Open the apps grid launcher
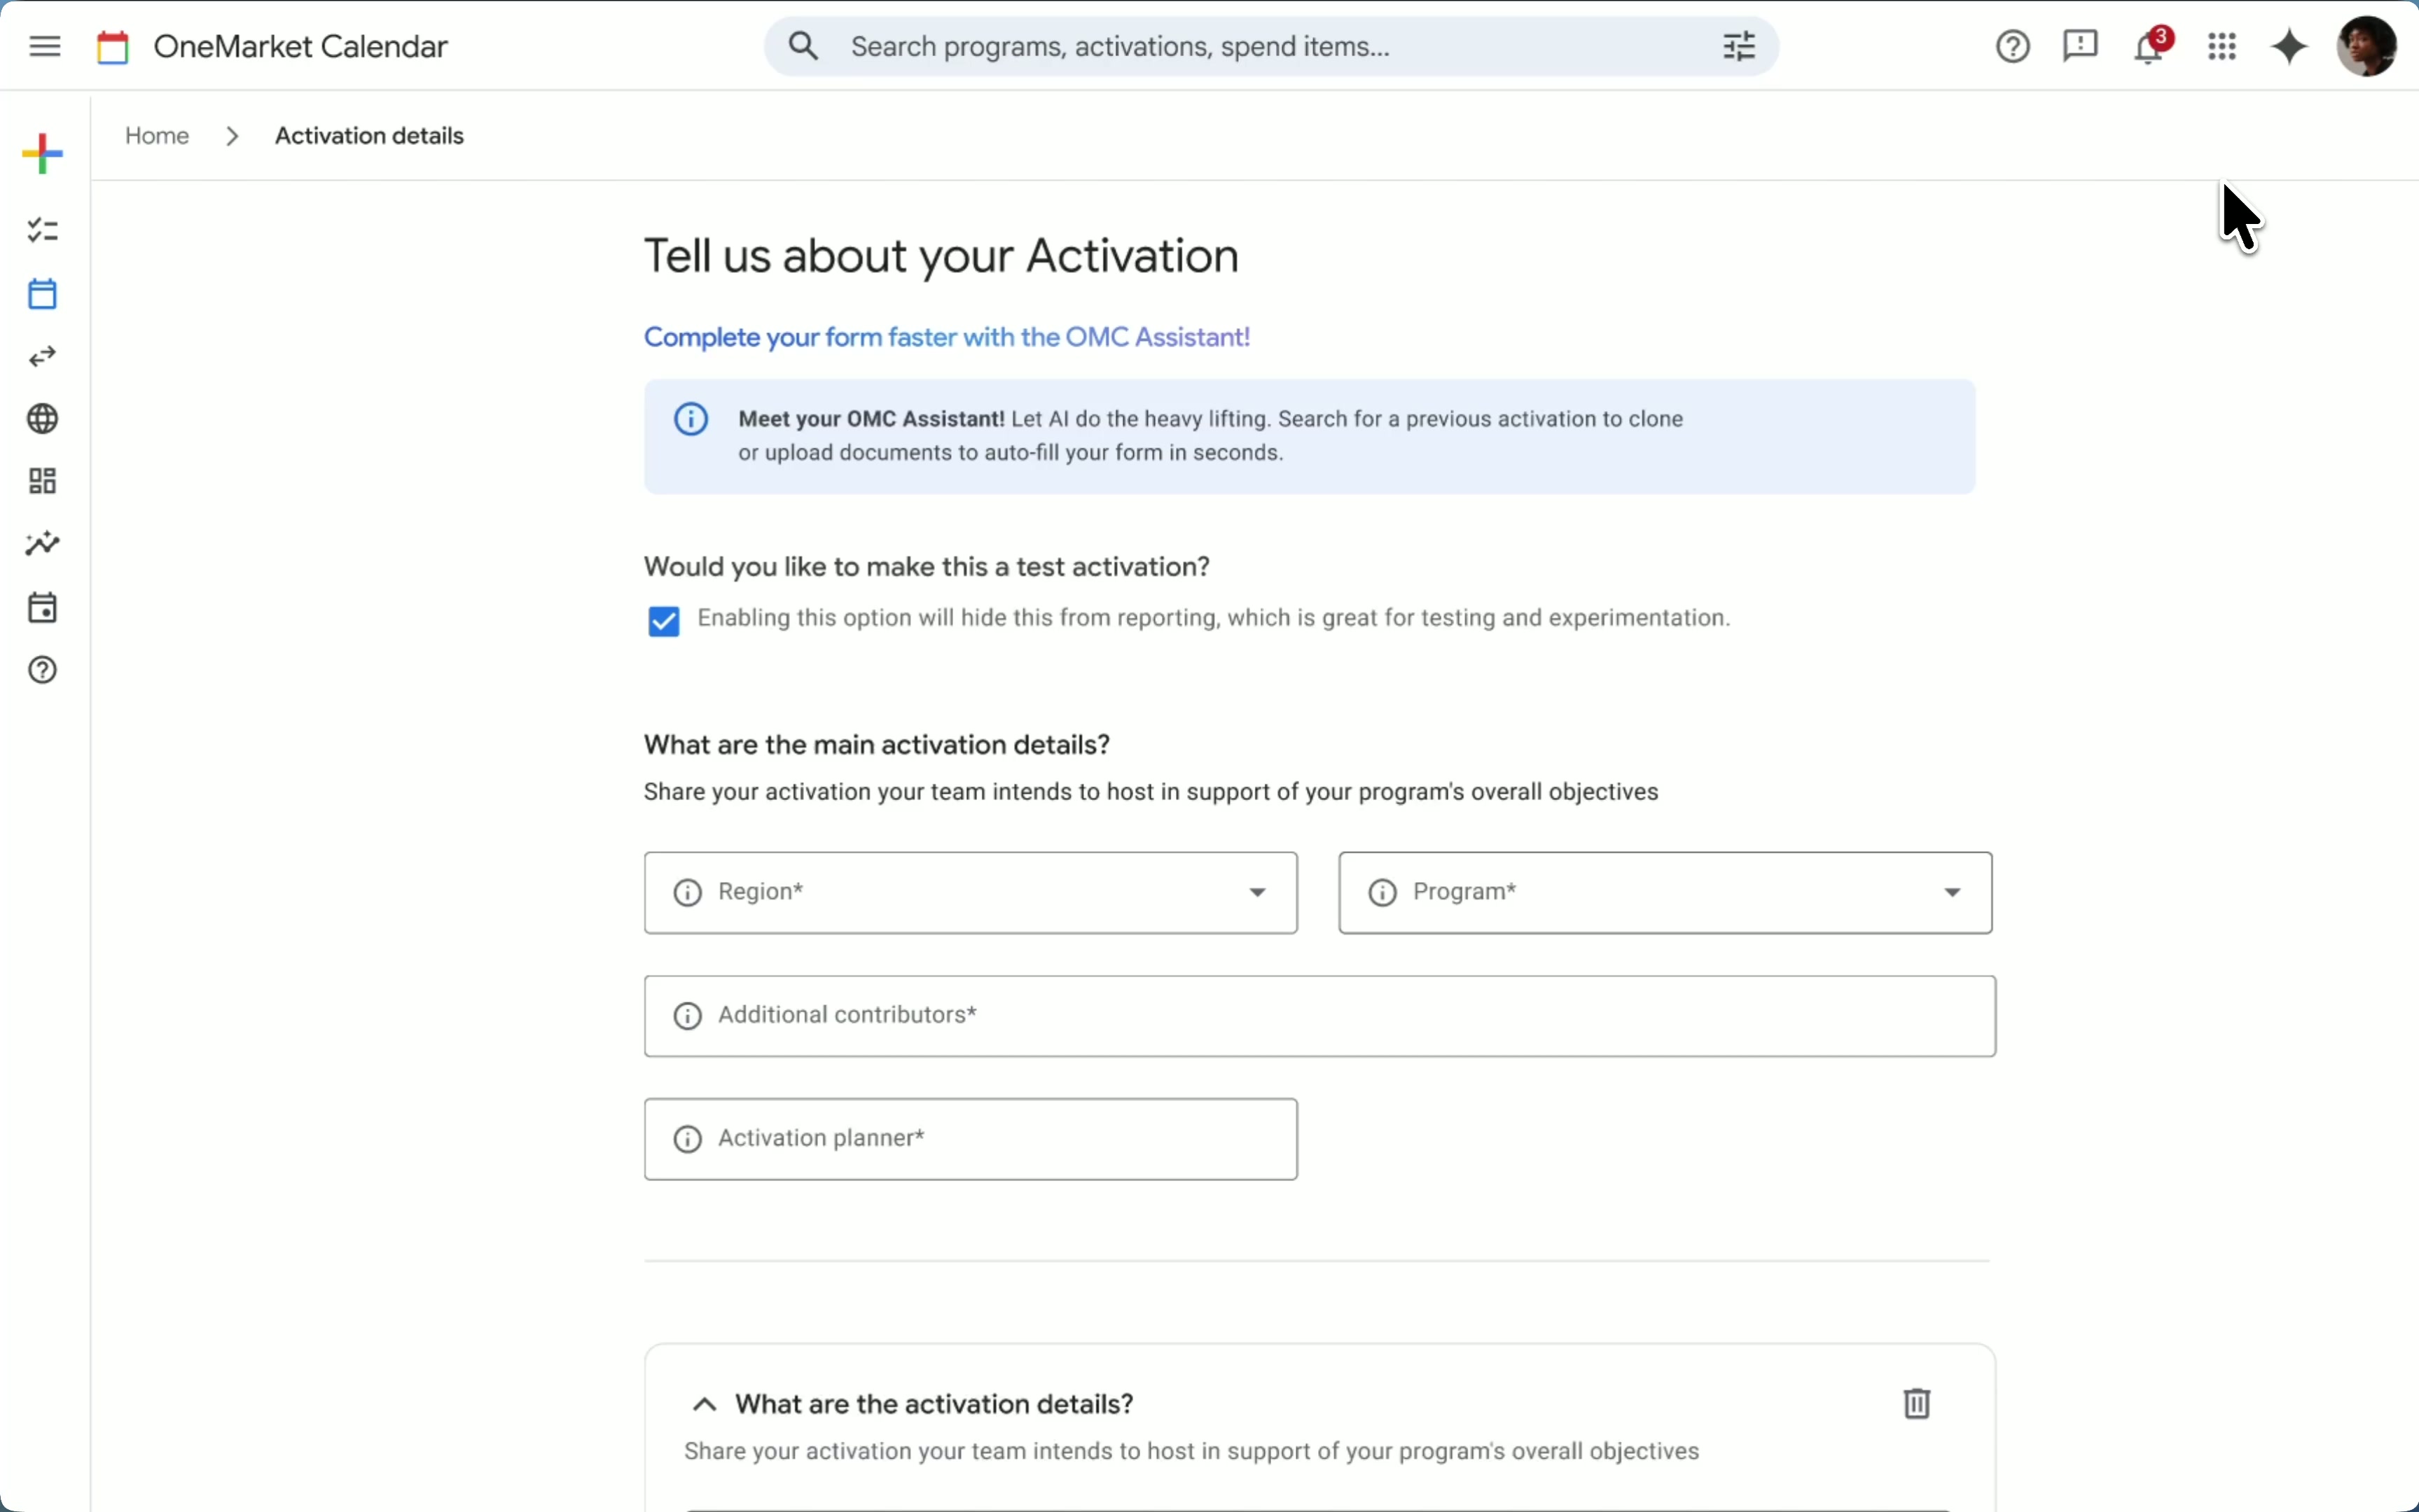 (x=2222, y=46)
